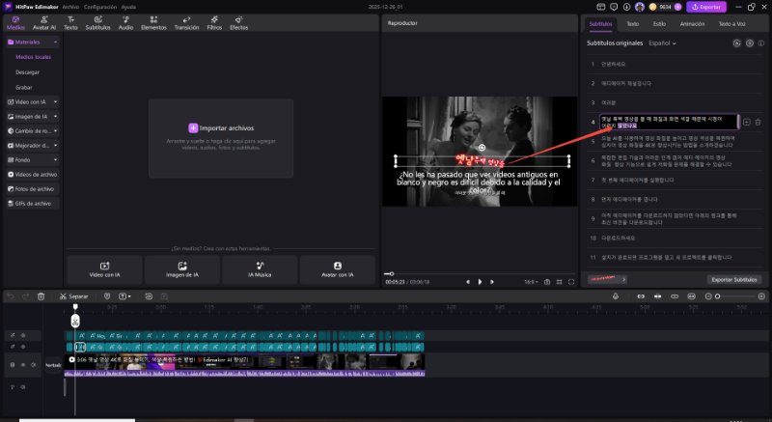Click the crop icon in player controls
772x422 pixels.
[559, 282]
